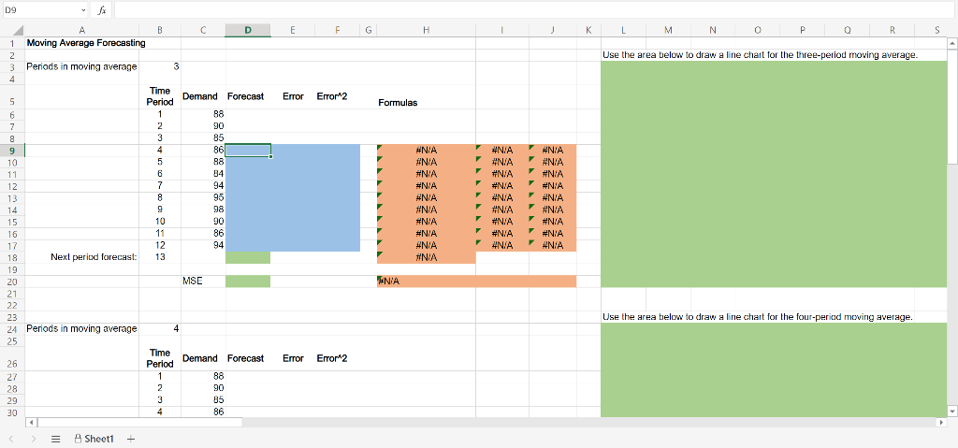Screen dimensions: 958x448
Task: Select the 'Forecast' header in row 5
Action: pos(247,96)
